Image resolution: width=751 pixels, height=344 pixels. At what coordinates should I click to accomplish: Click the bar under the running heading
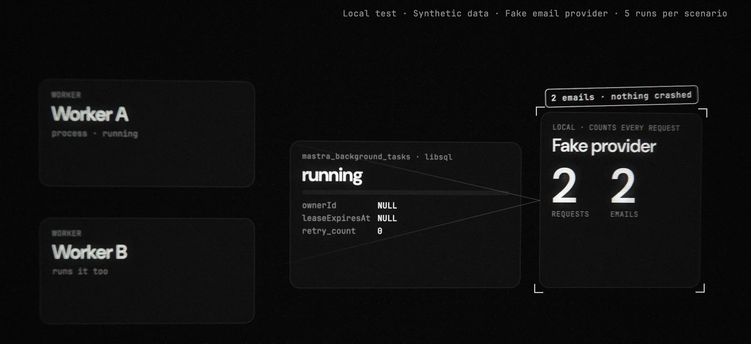click(x=406, y=192)
